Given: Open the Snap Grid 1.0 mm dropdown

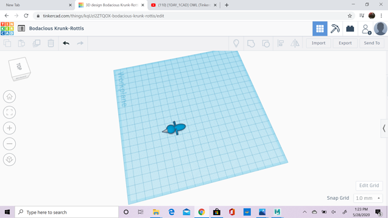Looking at the screenshot, I should tap(368, 198).
